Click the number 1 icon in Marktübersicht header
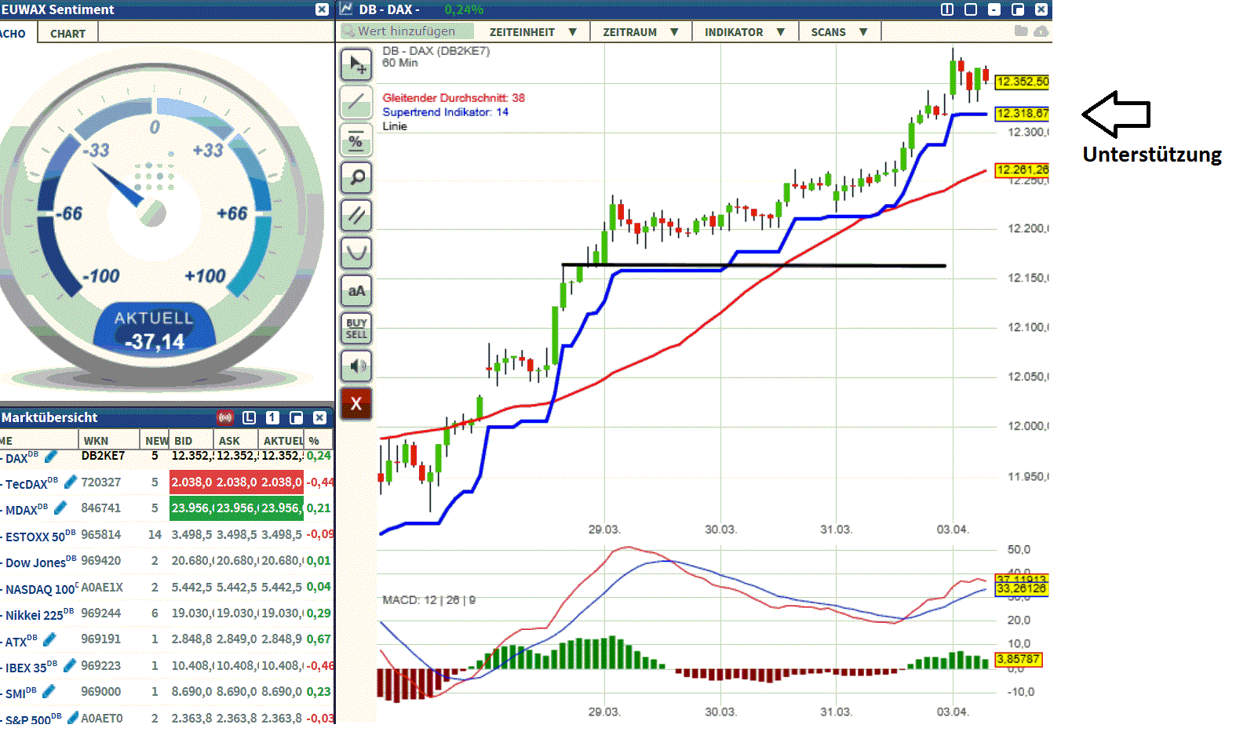 272,417
